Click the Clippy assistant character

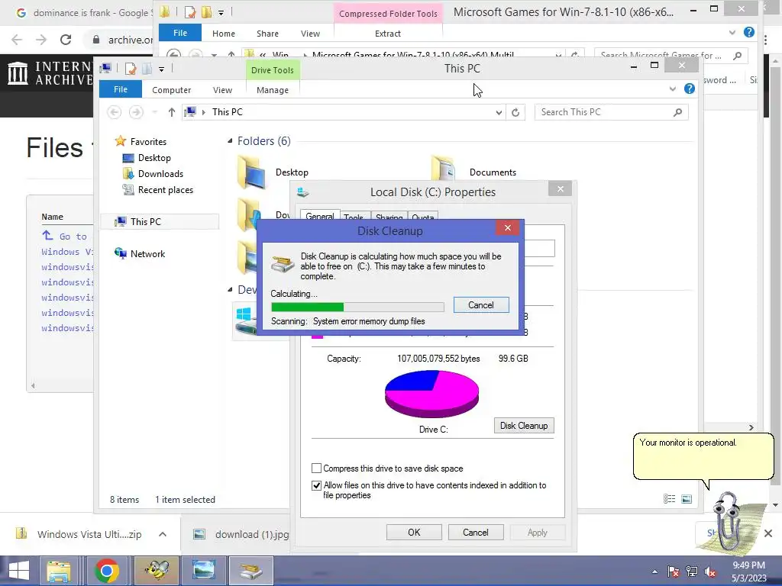729,520
